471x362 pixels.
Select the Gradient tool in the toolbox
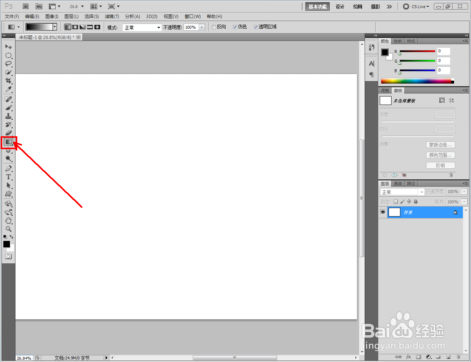tap(9, 142)
